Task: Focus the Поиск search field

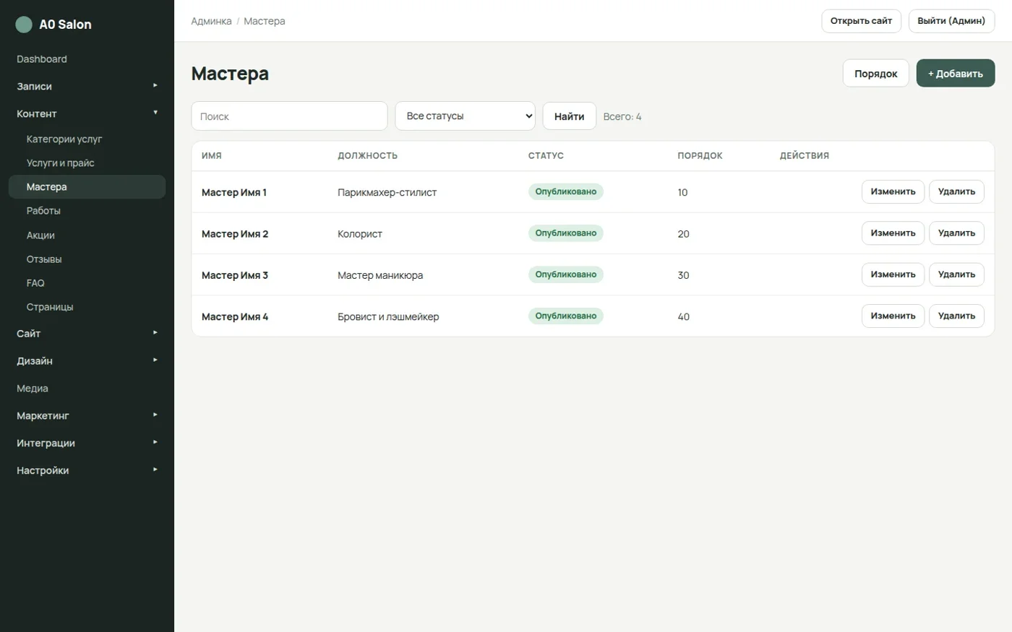Action: (289, 116)
